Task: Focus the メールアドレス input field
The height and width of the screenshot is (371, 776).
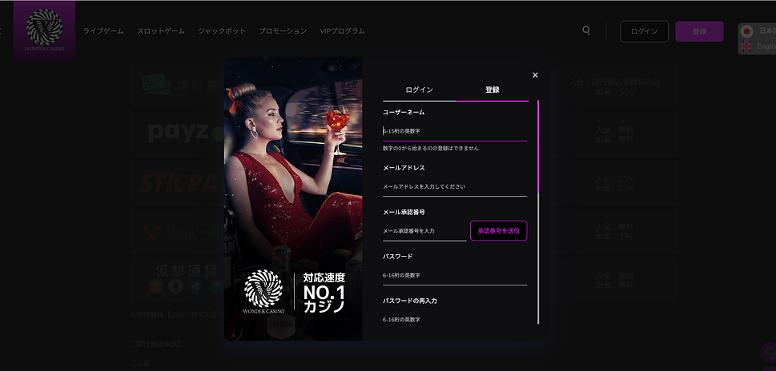Action: pyautogui.click(x=455, y=187)
